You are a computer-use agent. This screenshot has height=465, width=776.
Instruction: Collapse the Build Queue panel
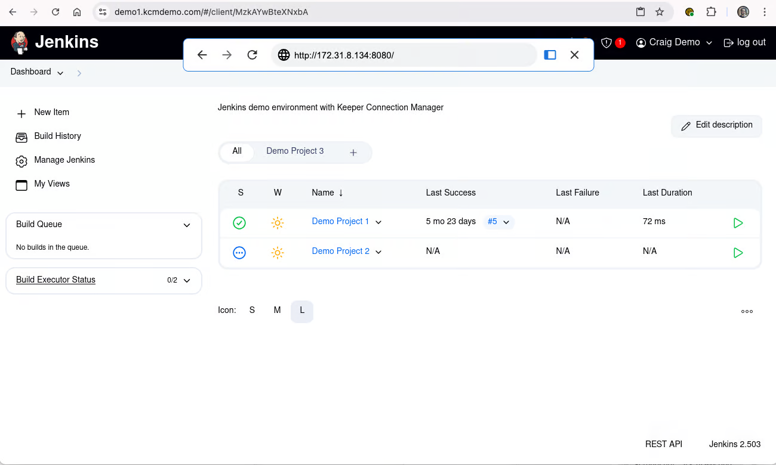187,225
